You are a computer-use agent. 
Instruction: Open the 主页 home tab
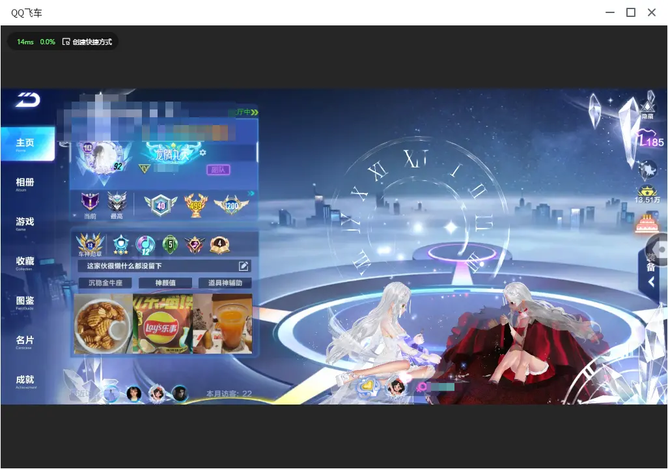[28, 144]
